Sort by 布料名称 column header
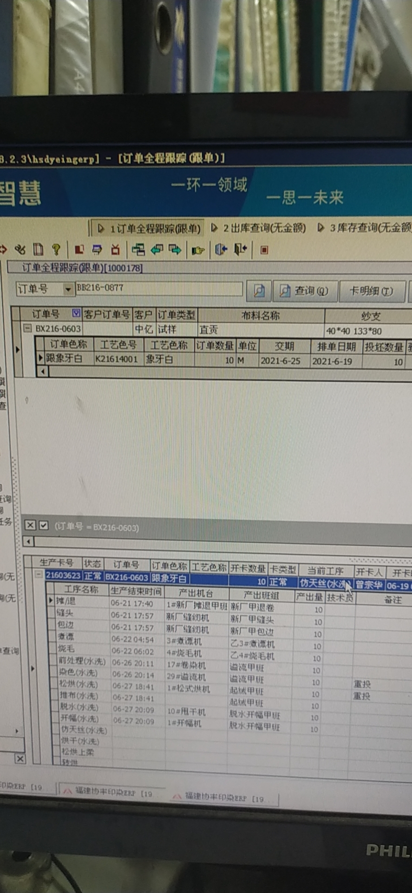This screenshot has width=412, height=893. point(261,315)
